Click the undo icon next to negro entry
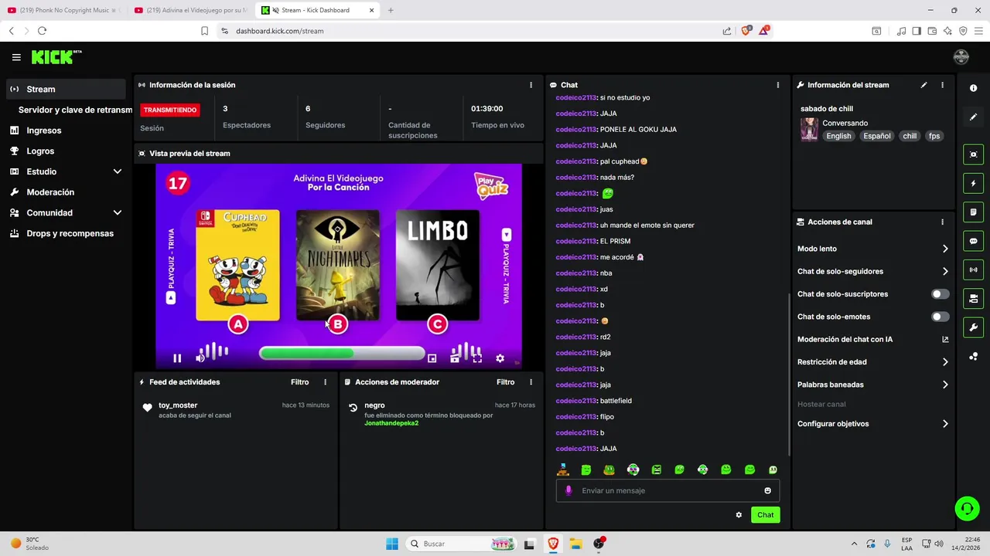This screenshot has height=556, width=990. (x=353, y=408)
